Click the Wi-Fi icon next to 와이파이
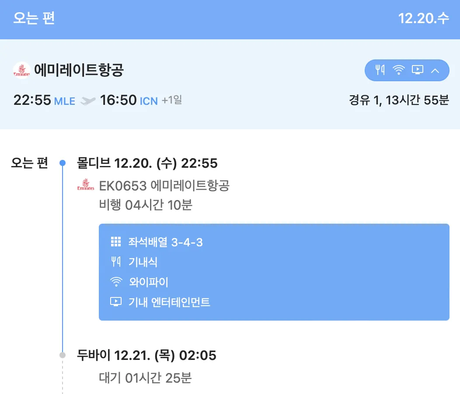 coord(115,282)
